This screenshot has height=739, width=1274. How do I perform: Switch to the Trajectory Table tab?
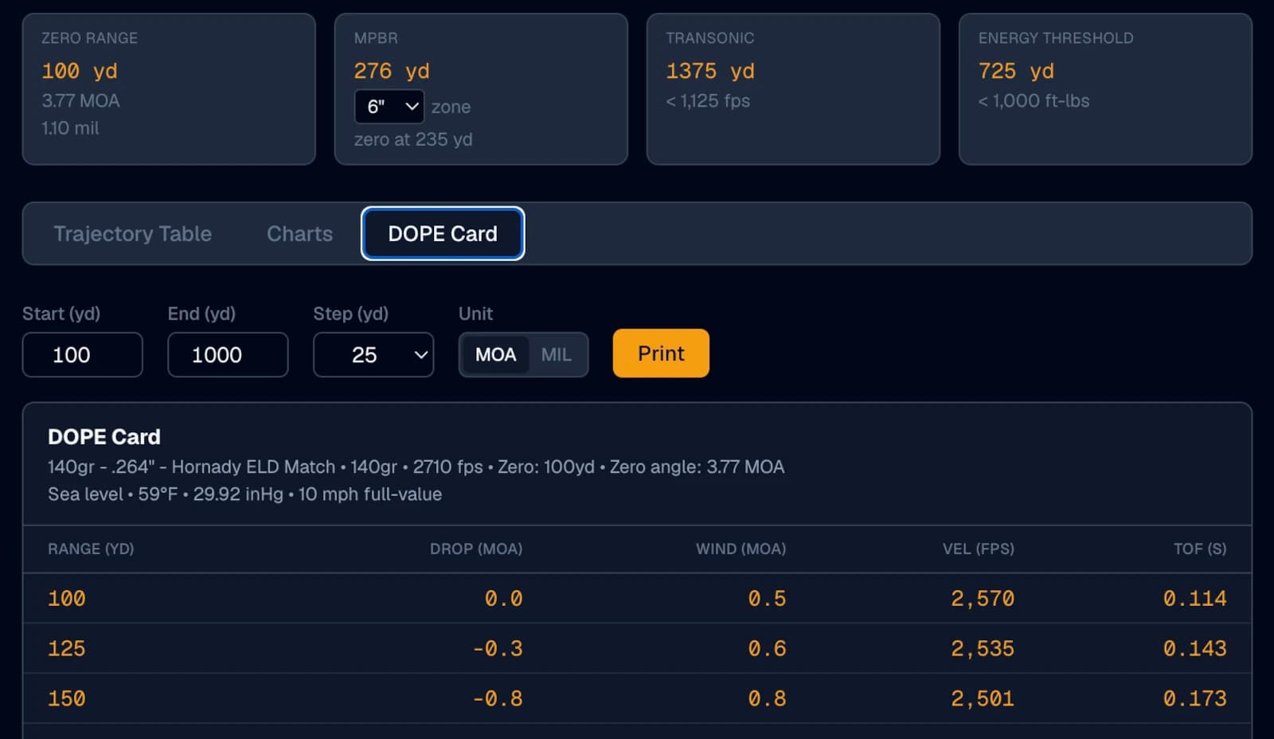click(x=132, y=233)
